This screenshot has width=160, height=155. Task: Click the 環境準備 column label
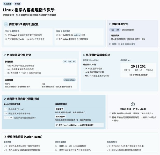7,142
